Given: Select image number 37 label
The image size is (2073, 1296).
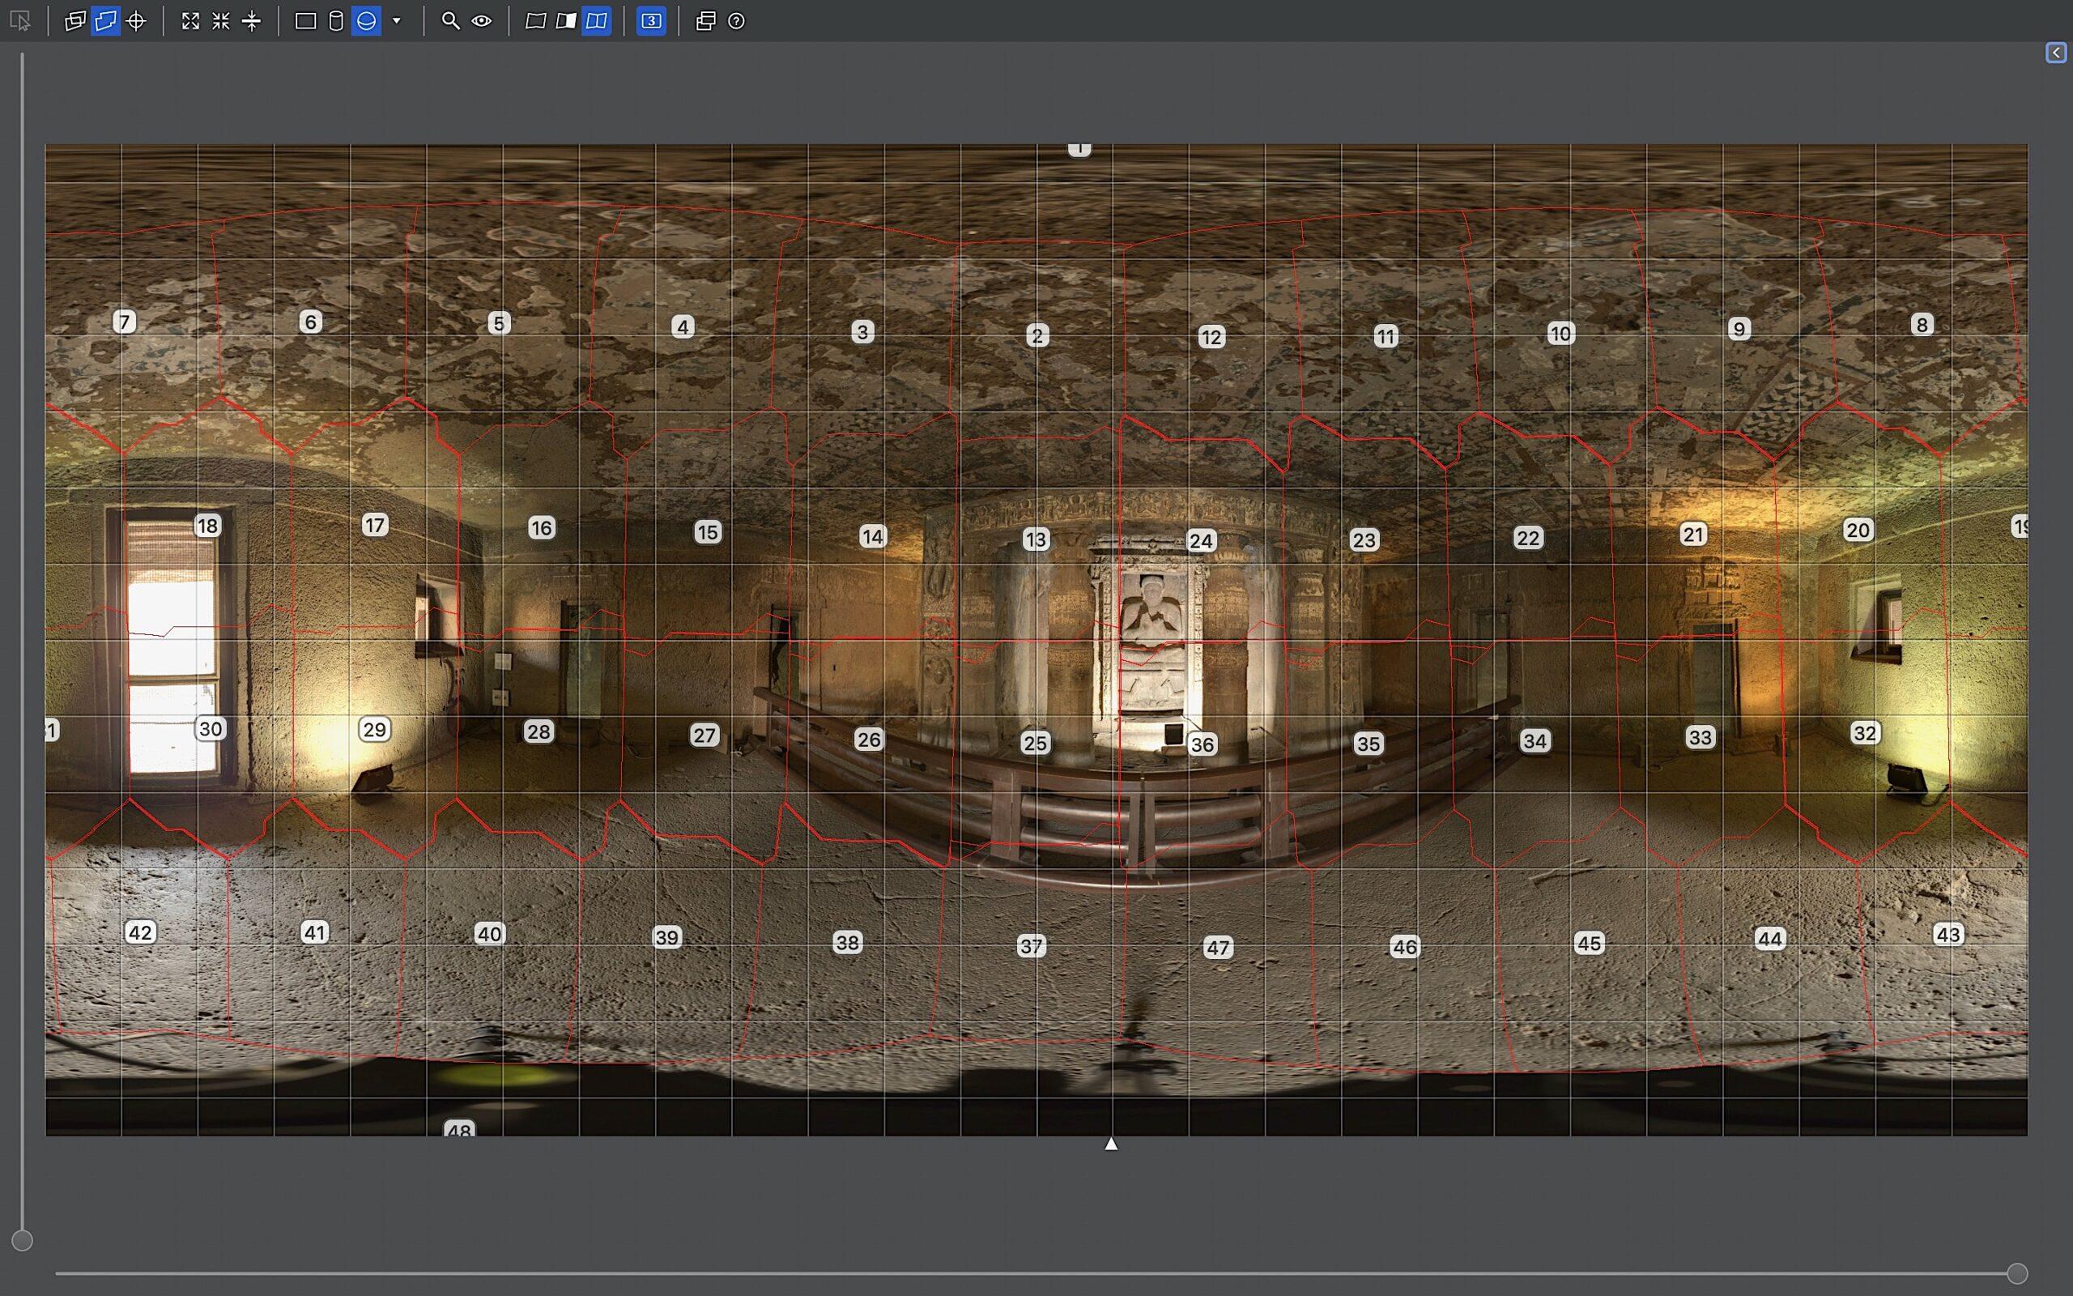Looking at the screenshot, I should (x=1032, y=946).
